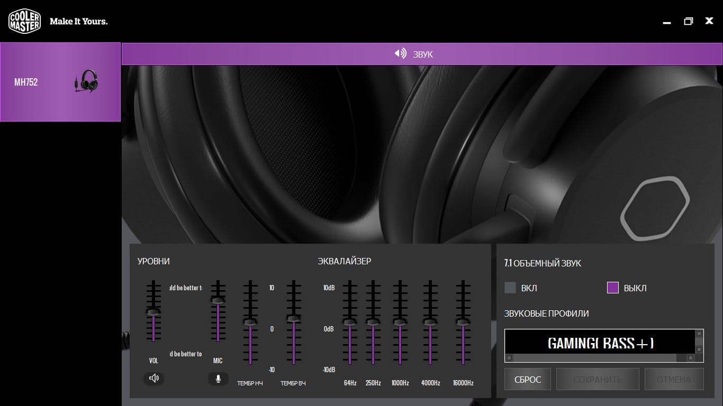
Task: Click the ОТМЕНА cancel button
Action: (x=674, y=379)
